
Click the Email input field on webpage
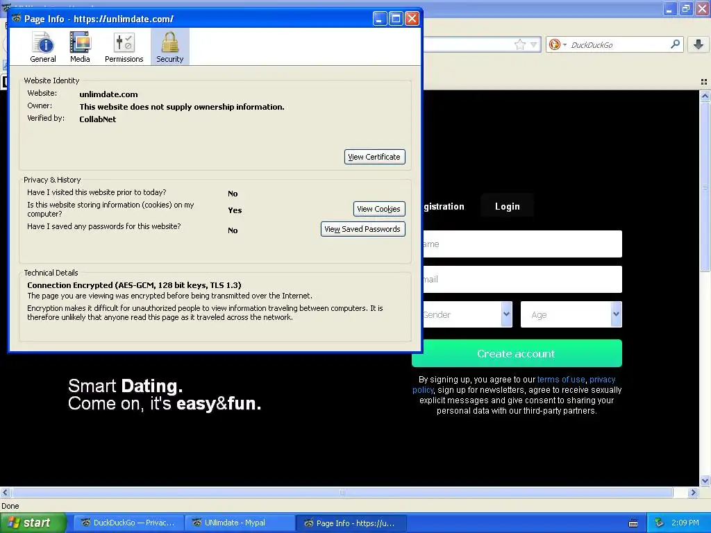point(522,279)
